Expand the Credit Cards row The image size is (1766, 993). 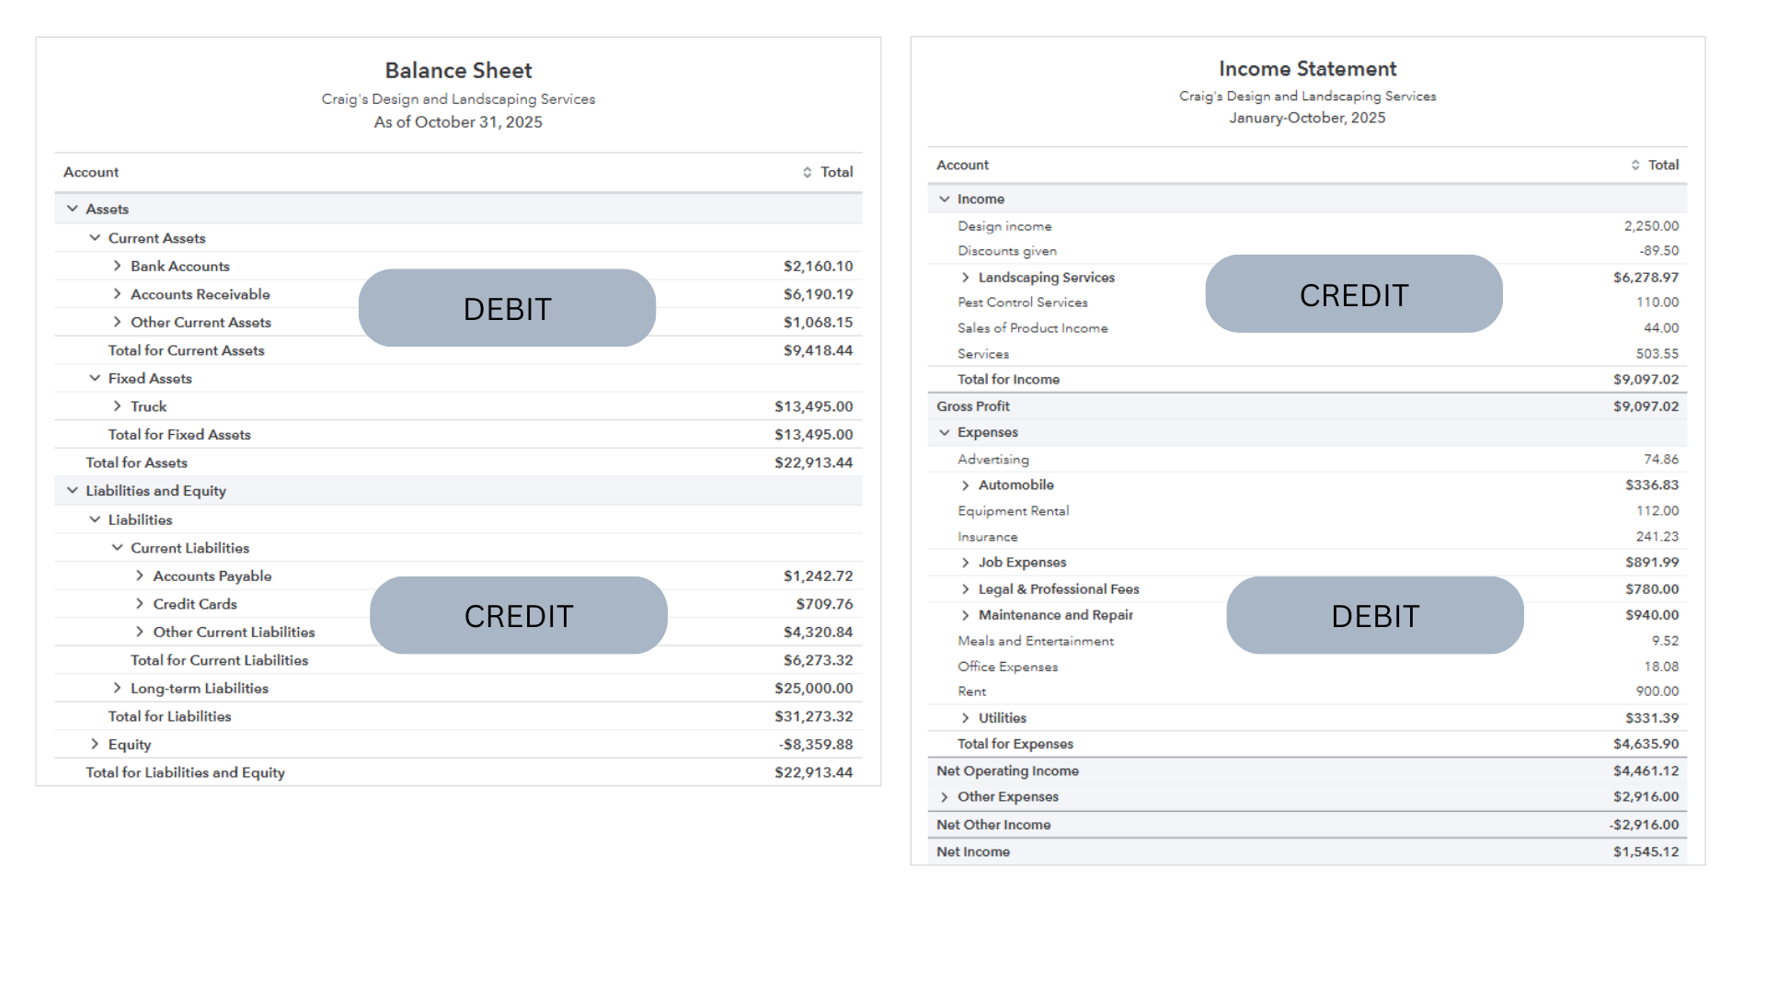[x=140, y=604]
